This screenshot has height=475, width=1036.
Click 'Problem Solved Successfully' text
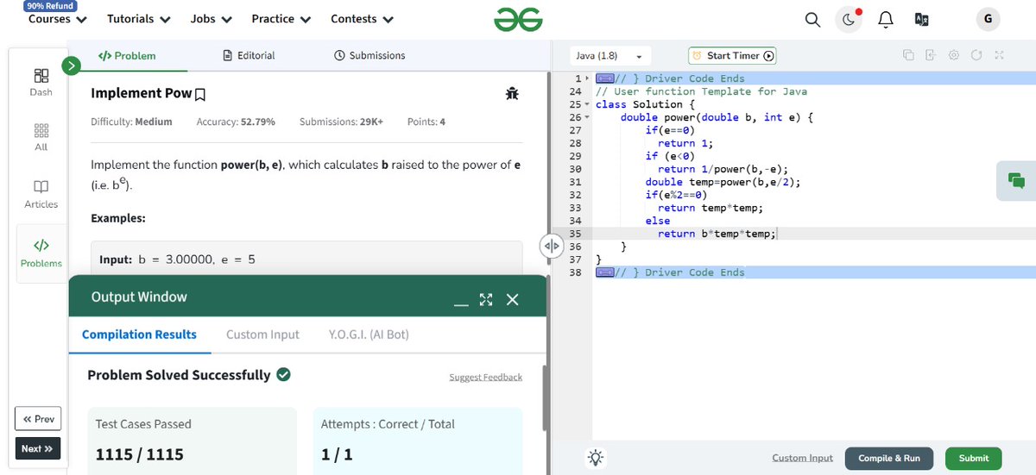click(179, 375)
